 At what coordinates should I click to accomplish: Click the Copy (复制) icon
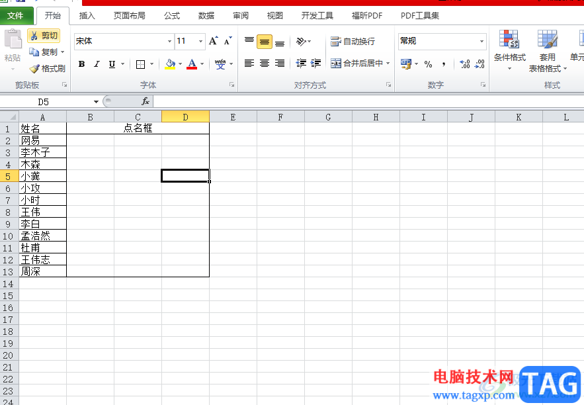(x=34, y=52)
